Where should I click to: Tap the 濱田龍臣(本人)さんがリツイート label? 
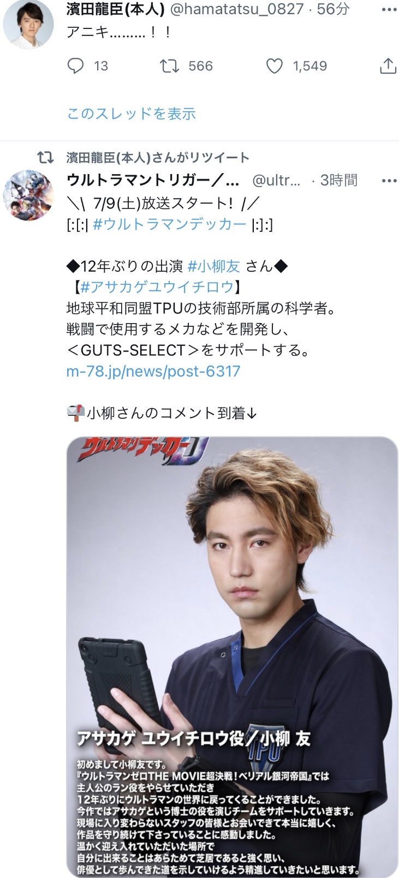(158, 158)
